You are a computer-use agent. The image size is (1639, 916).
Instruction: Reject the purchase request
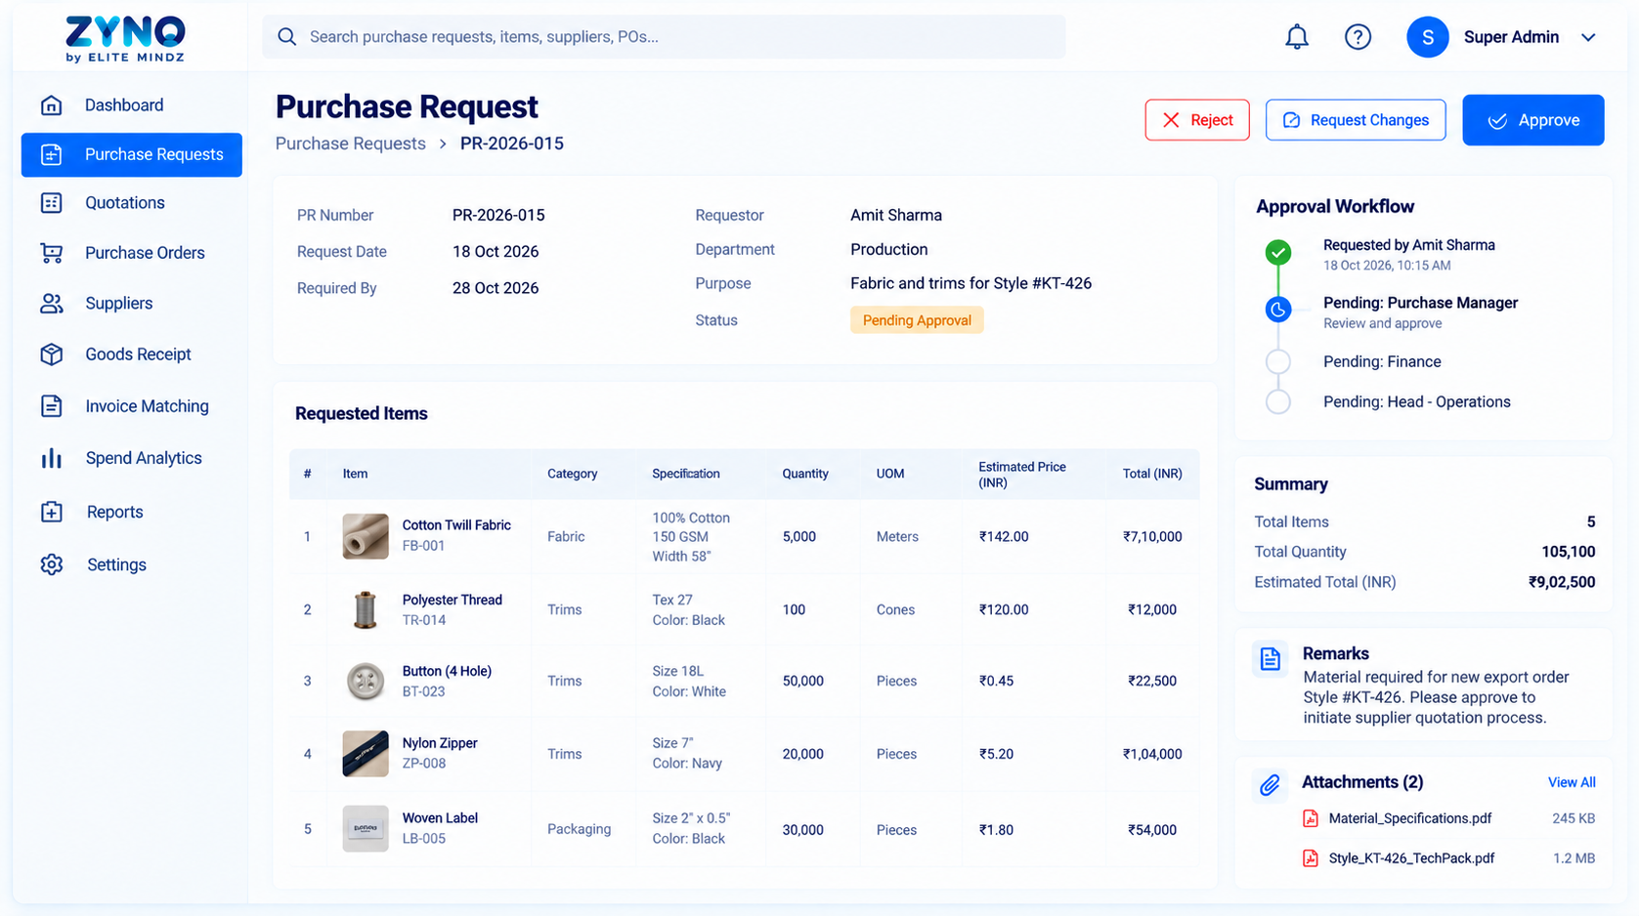pyautogui.click(x=1197, y=120)
